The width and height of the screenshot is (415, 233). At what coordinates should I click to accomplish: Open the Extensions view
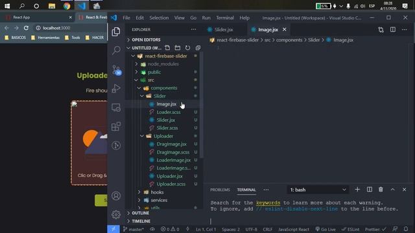116,126
